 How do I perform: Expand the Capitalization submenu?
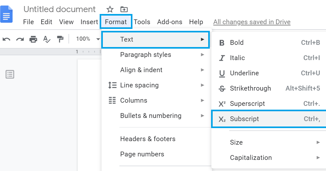(269, 158)
